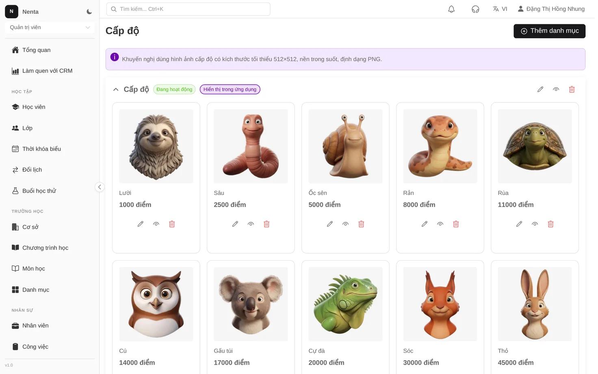This screenshot has height=374, width=598.
Task: Open notifications bell icon
Action: pos(451,9)
